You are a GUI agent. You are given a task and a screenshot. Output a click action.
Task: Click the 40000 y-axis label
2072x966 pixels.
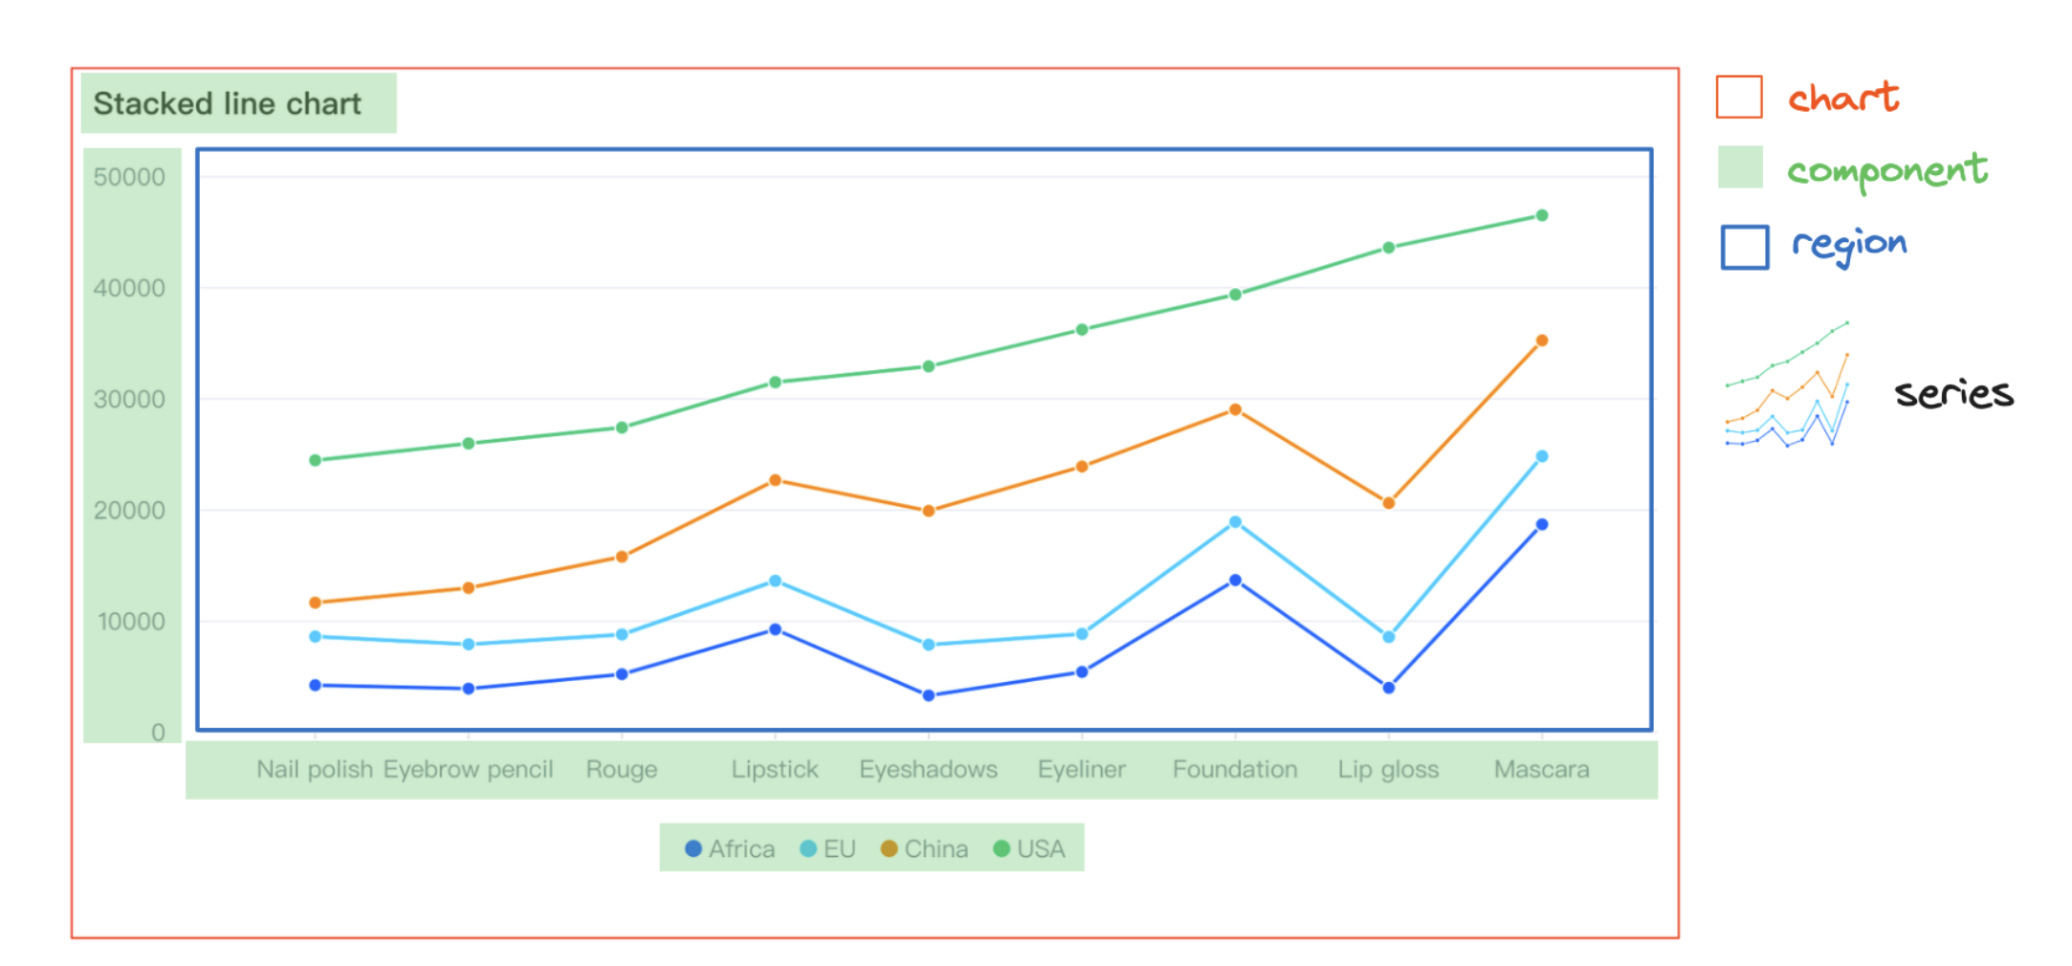pos(129,288)
